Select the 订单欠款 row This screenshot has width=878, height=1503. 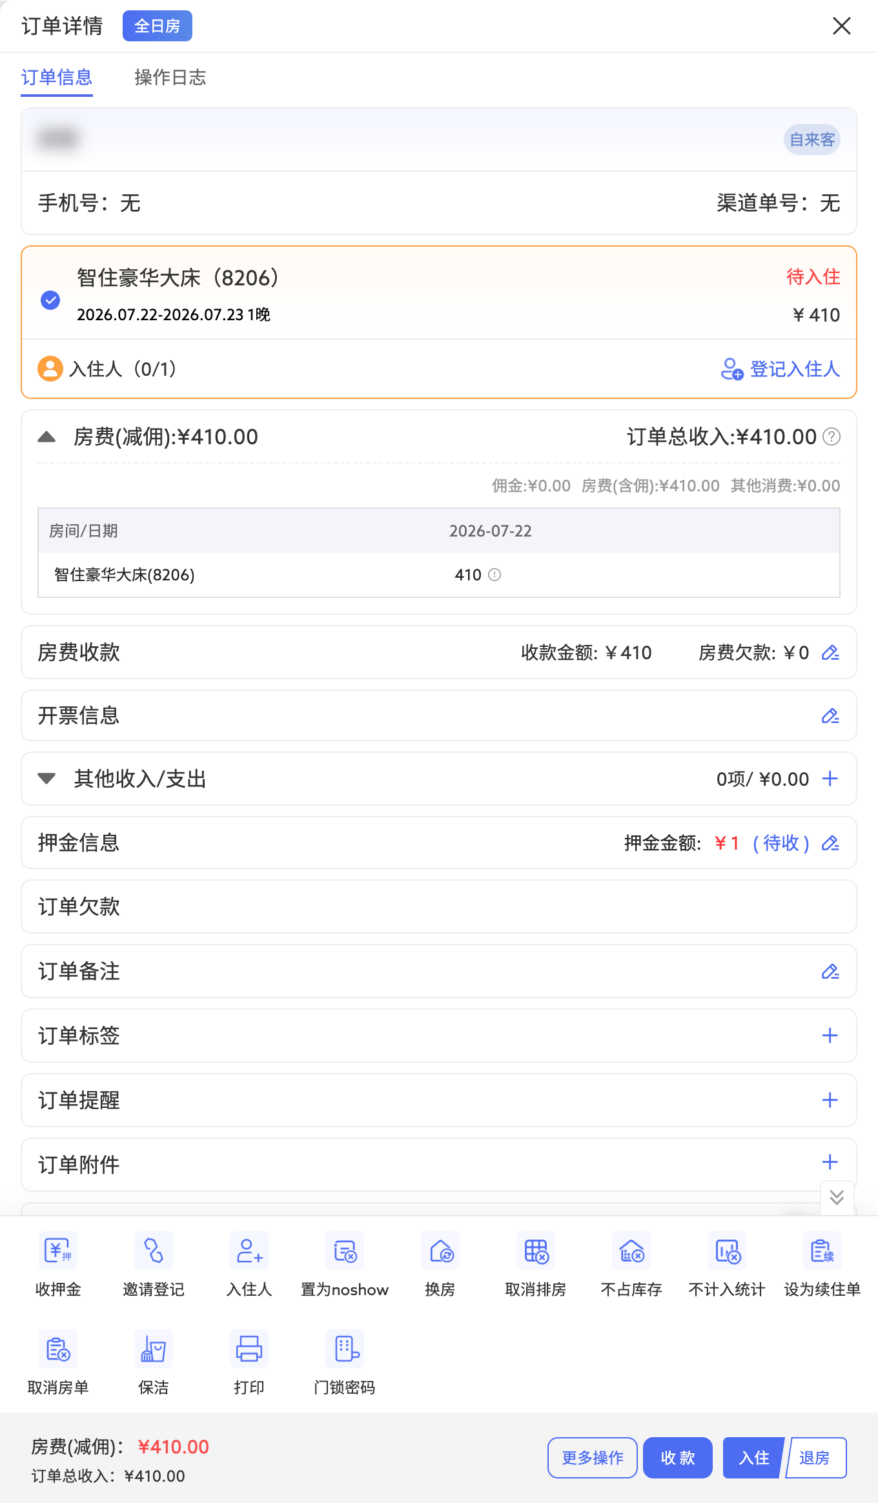pos(439,906)
